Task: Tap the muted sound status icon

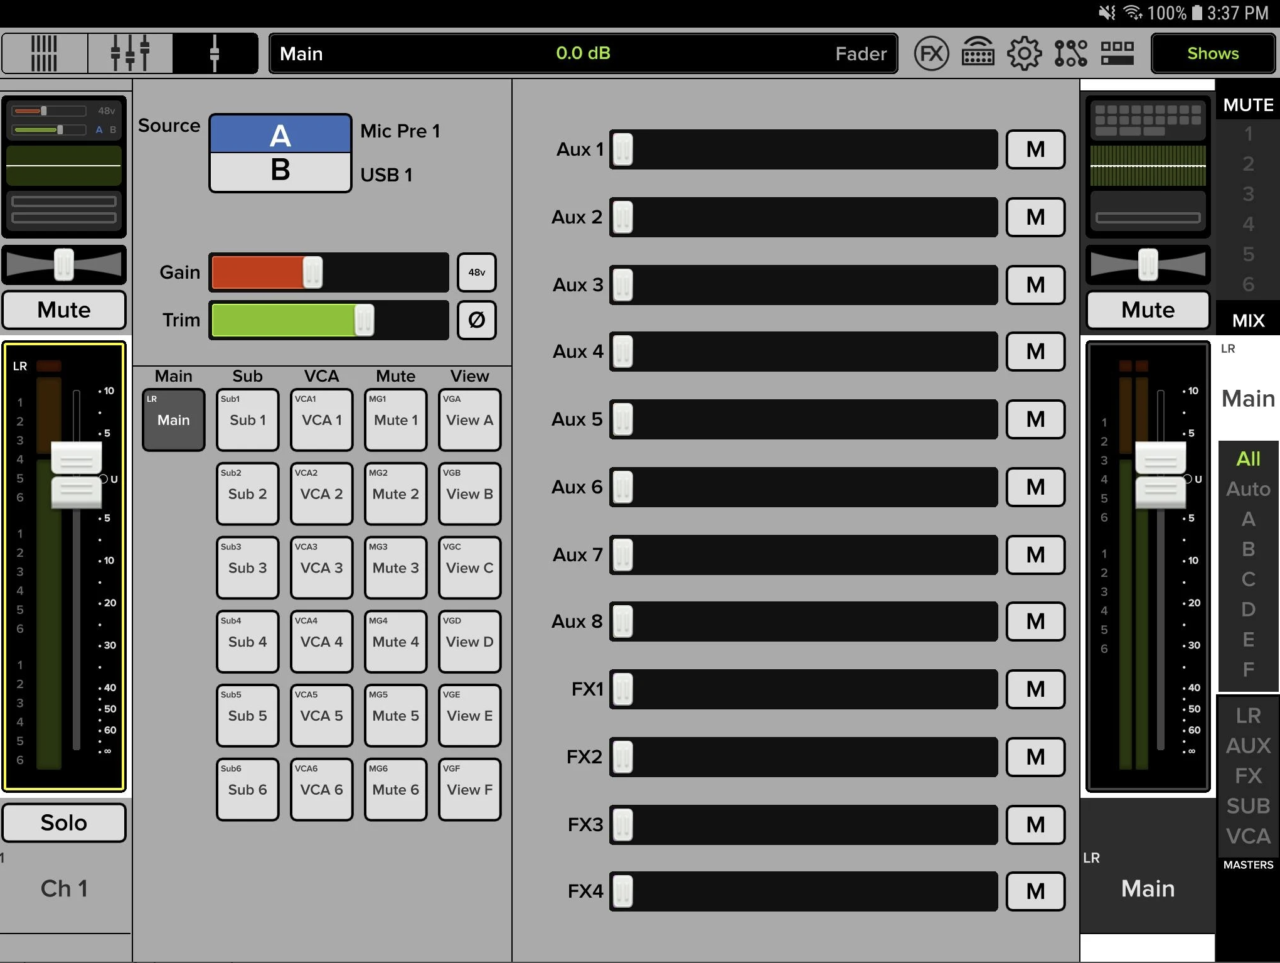Action: pyautogui.click(x=1107, y=13)
